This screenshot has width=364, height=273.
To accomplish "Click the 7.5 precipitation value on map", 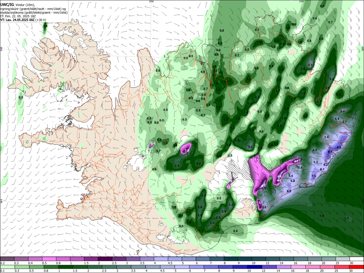I will [x=314, y=176].
